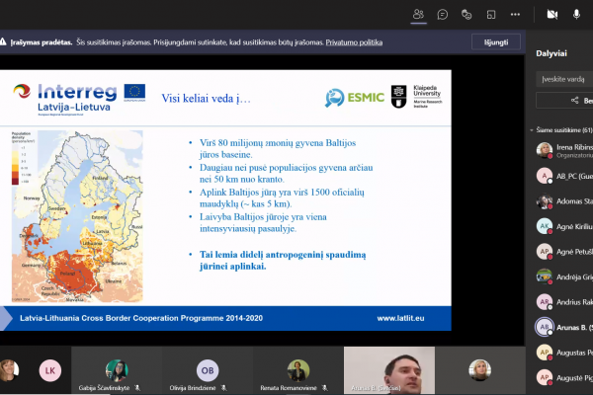Select Olivija Brindzienė OB video tile

click(x=208, y=370)
